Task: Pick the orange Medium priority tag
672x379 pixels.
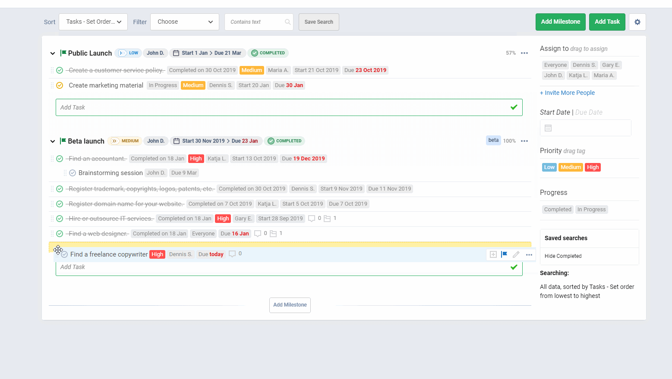Action: point(571,167)
